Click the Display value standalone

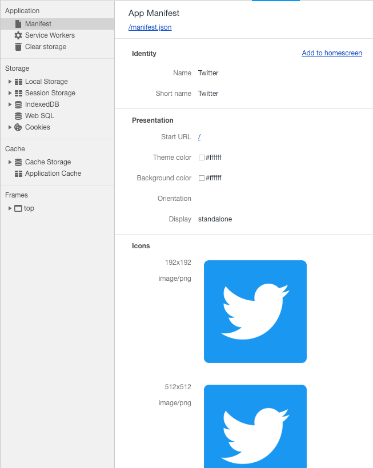pyautogui.click(x=215, y=219)
